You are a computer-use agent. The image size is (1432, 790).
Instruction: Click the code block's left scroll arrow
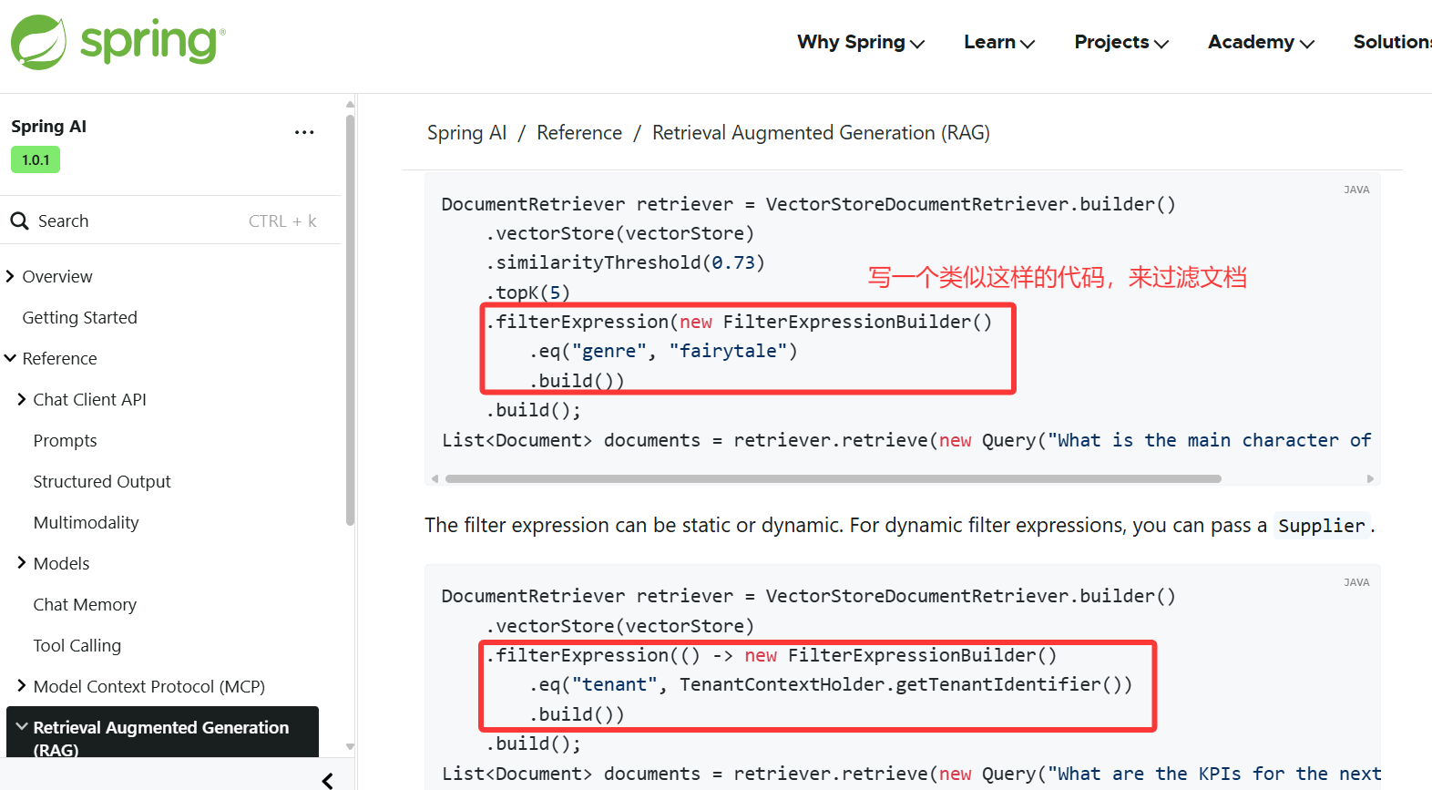435,478
